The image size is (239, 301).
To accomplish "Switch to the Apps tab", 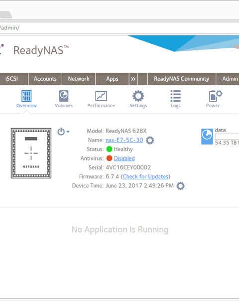I will (x=112, y=79).
